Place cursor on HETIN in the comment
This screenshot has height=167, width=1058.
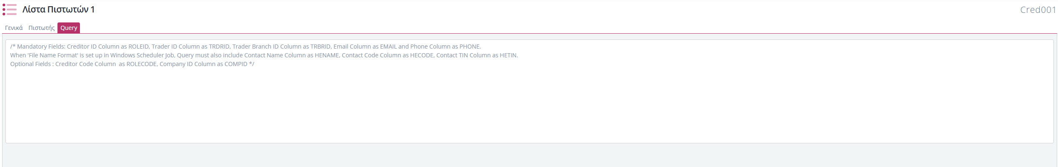click(508, 55)
